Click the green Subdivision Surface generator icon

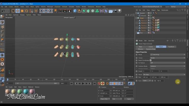84,11
